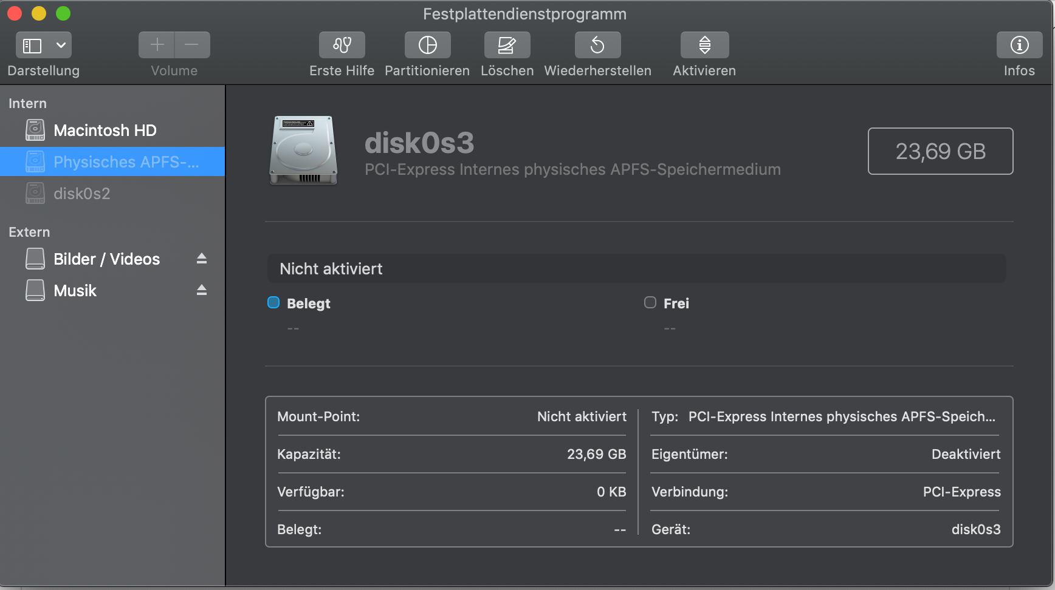
Task: Click the Aktivieren mount icon
Action: [x=704, y=45]
